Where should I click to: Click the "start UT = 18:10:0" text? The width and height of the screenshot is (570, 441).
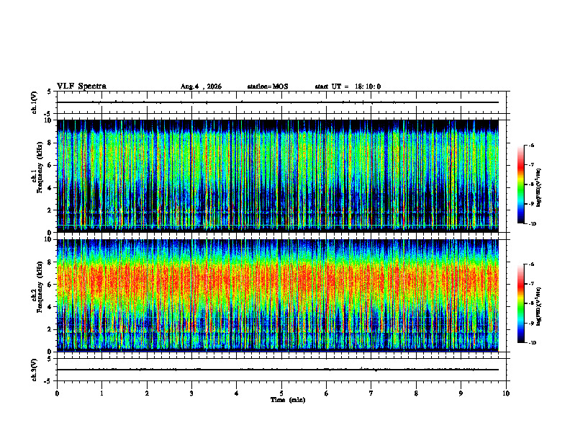[x=348, y=86]
